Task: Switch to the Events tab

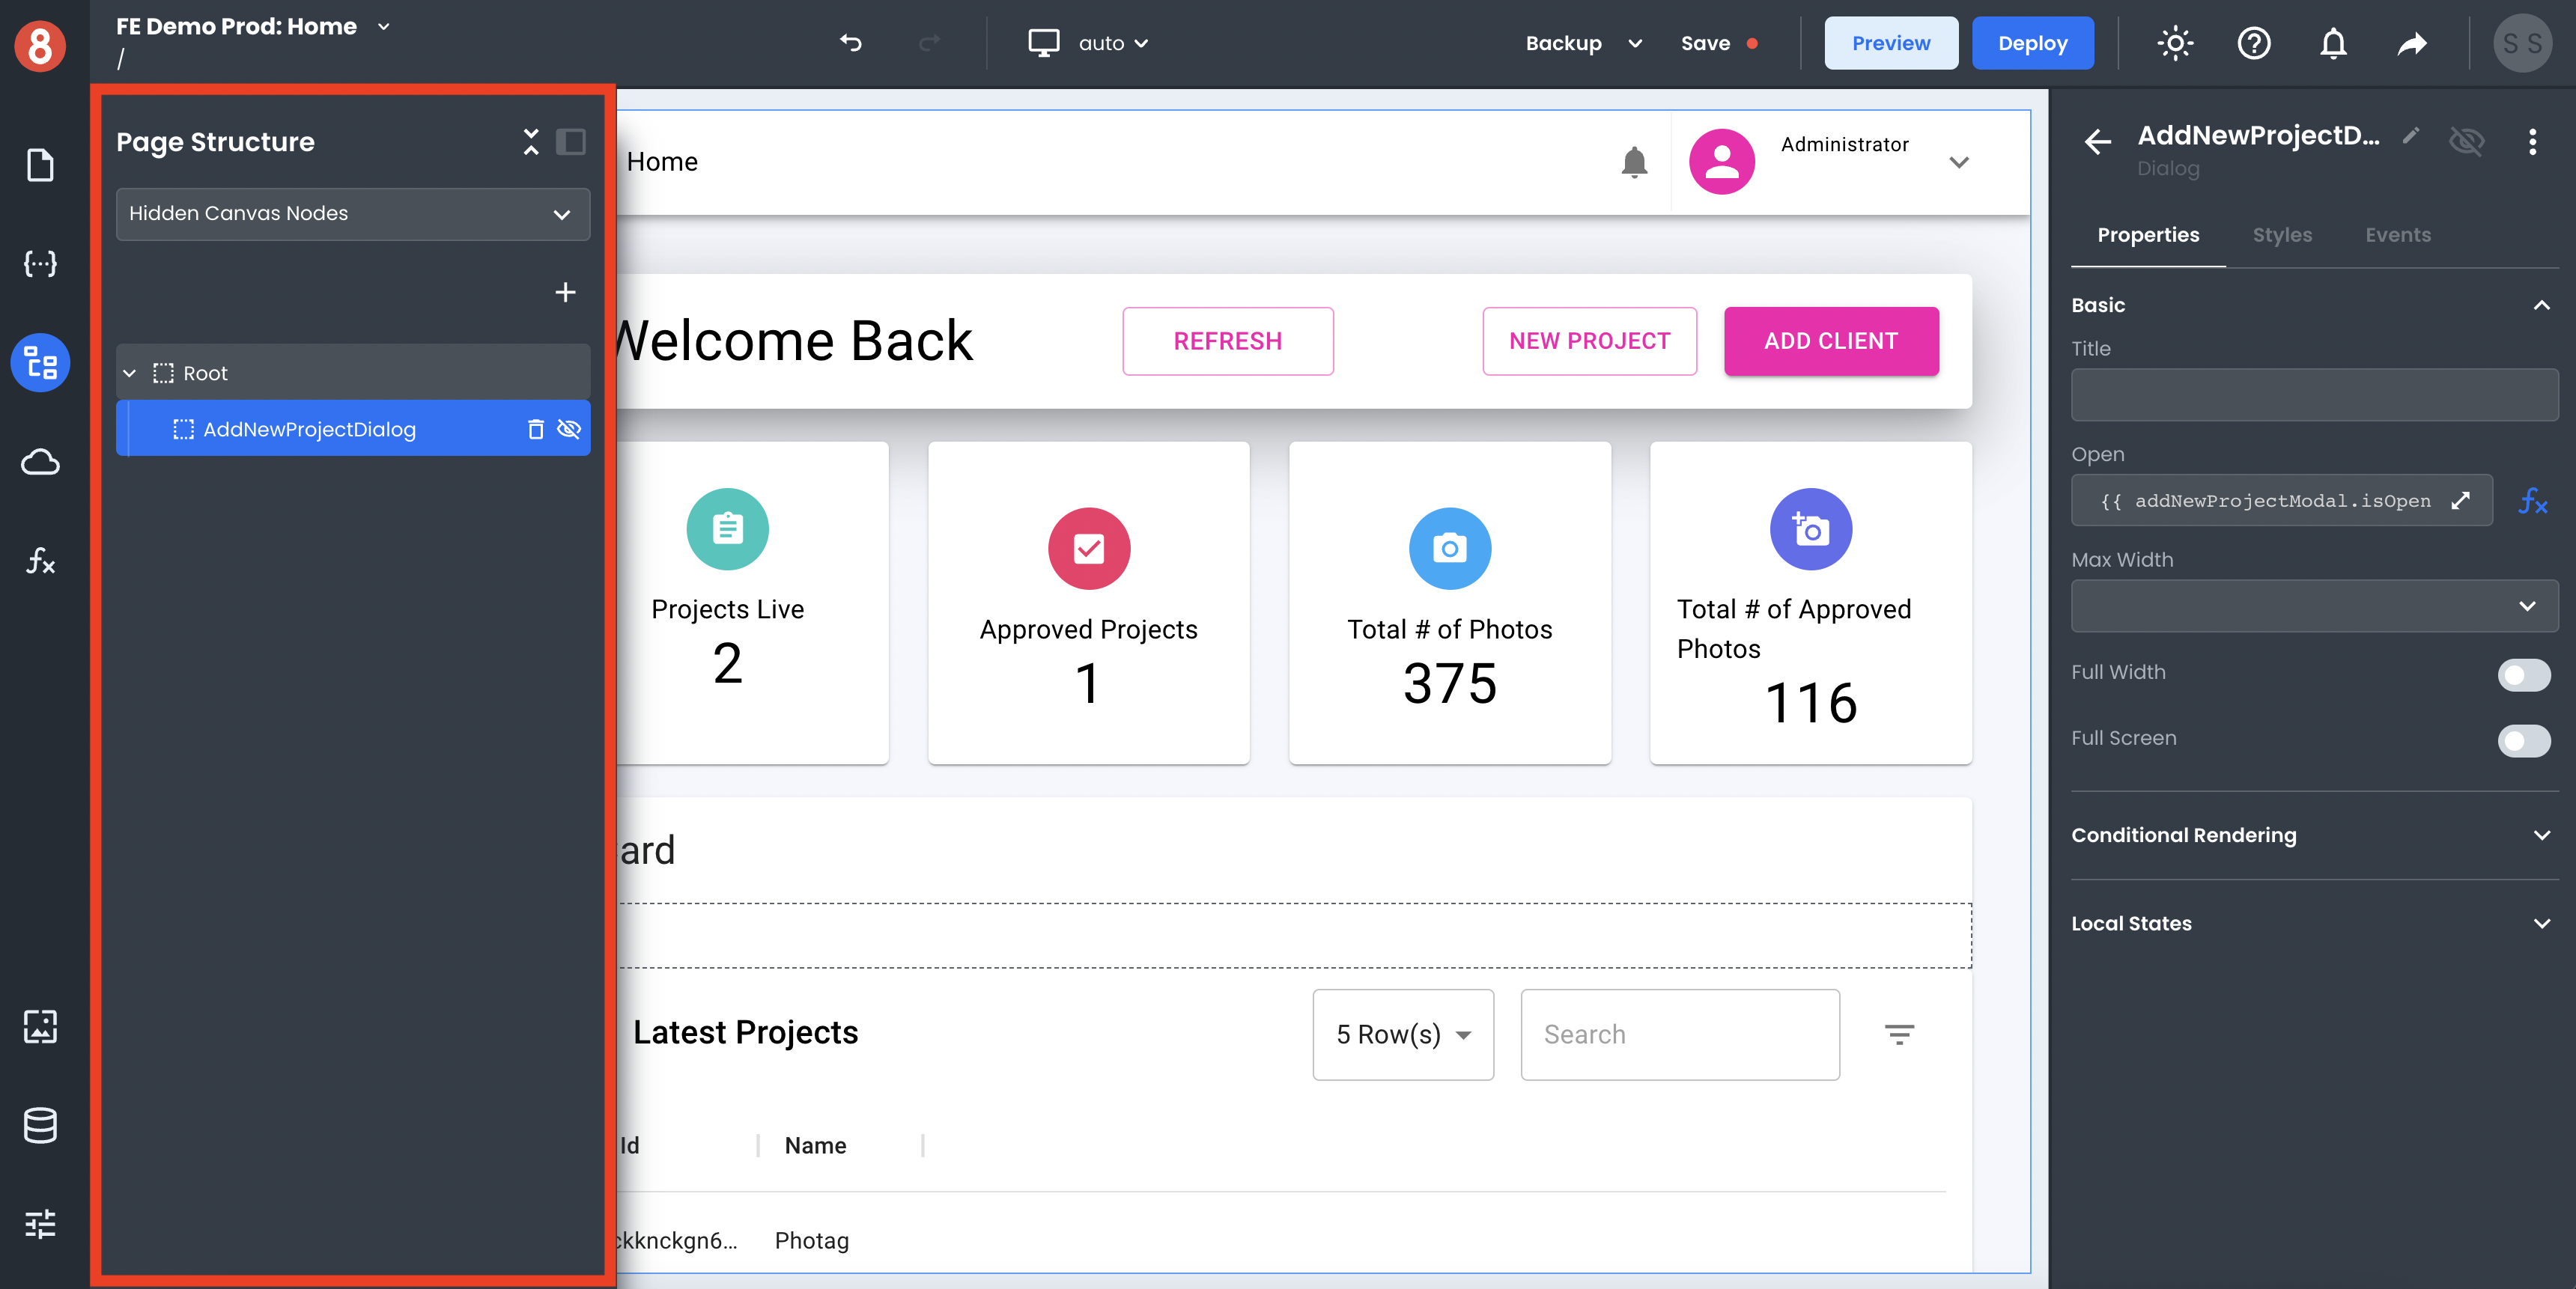Action: click(x=2397, y=235)
